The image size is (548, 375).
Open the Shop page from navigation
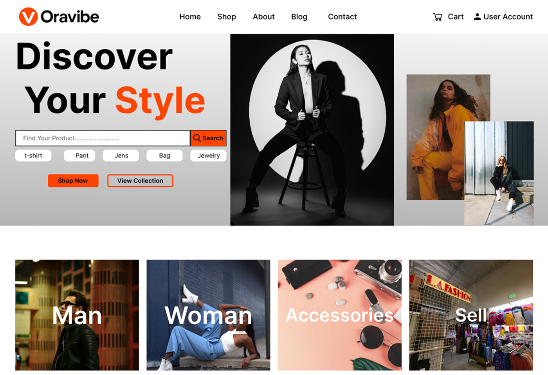[x=227, y=16]
